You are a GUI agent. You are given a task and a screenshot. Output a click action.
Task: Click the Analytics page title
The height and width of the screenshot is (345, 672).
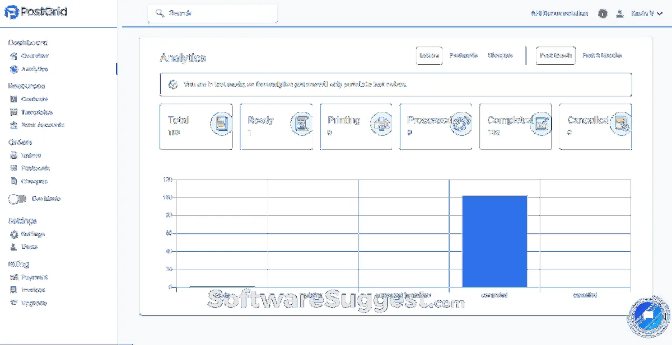coord(183,58)
